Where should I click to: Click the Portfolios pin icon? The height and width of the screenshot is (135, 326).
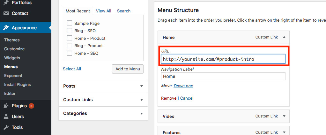pos(6,3)
